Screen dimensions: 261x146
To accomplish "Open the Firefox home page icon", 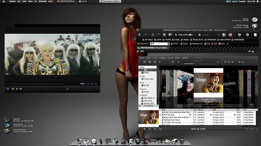I will tap(164, 35).
